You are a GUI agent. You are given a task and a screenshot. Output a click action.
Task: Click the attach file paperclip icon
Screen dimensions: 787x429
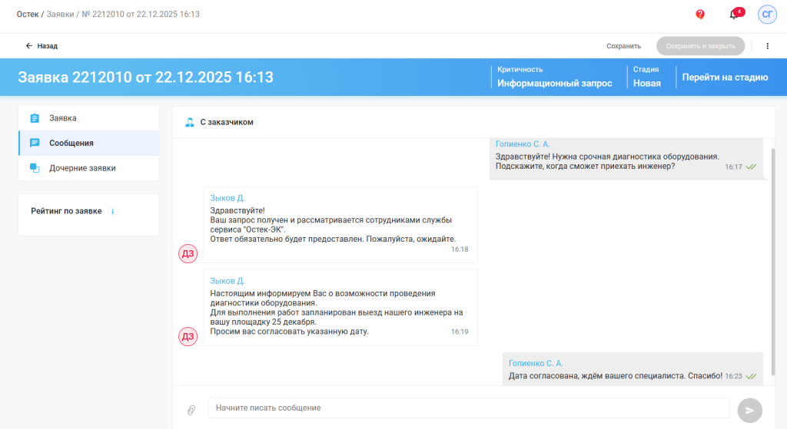click(x=191, y=410)
